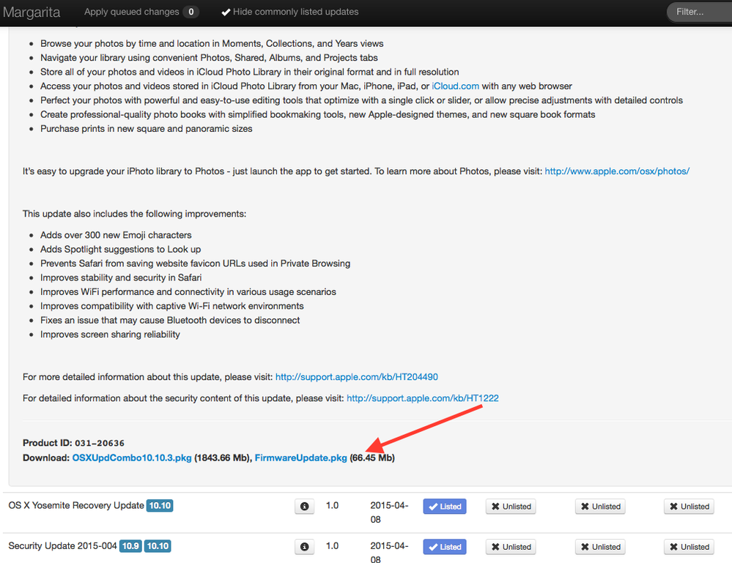
Task: Click the "Improves compatibility with captive Wi-Fi" bullet
Action: (x=171, y=306)
